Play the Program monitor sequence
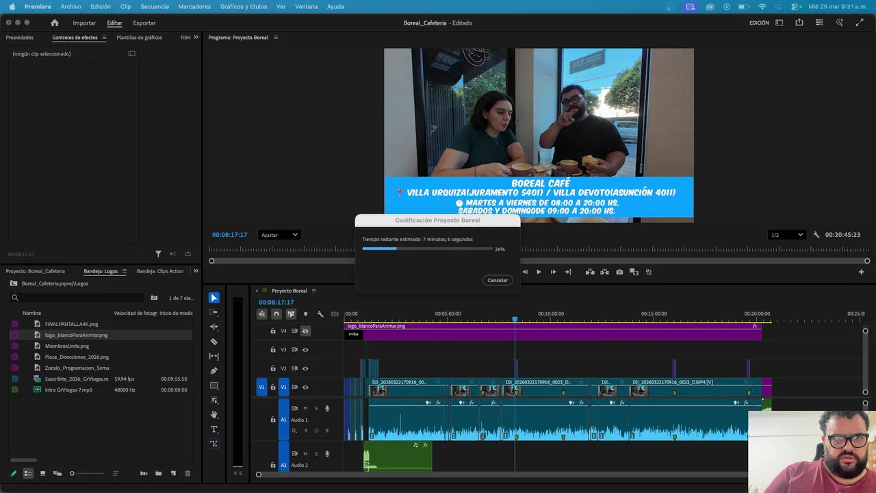Viewport: 876px width, 493px height. click(539, 272)
